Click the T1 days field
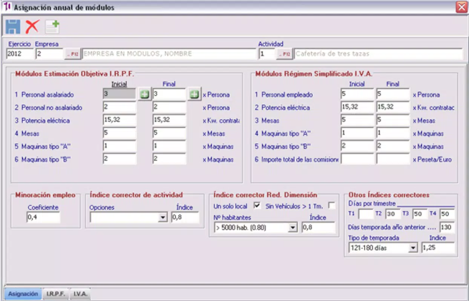This screenshot has width=469, height=301. pos(366,214)
